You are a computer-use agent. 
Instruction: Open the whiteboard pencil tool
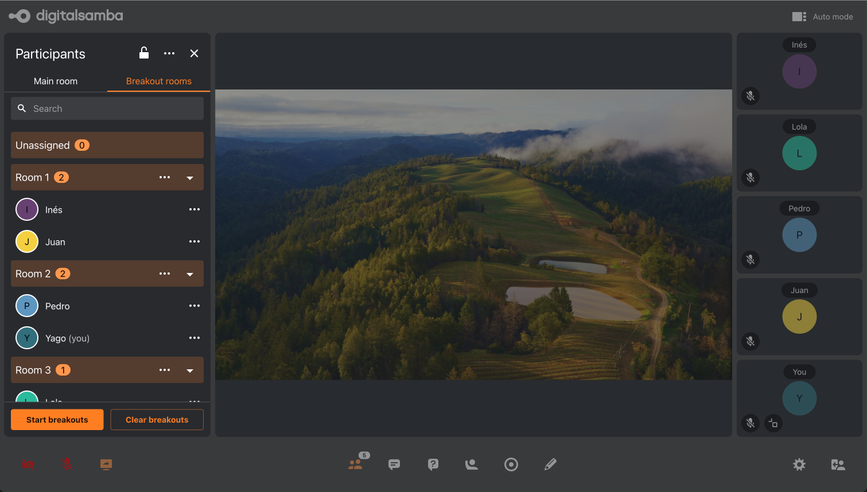click(550, 464)
